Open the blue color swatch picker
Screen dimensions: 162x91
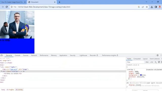pos(141,75)
